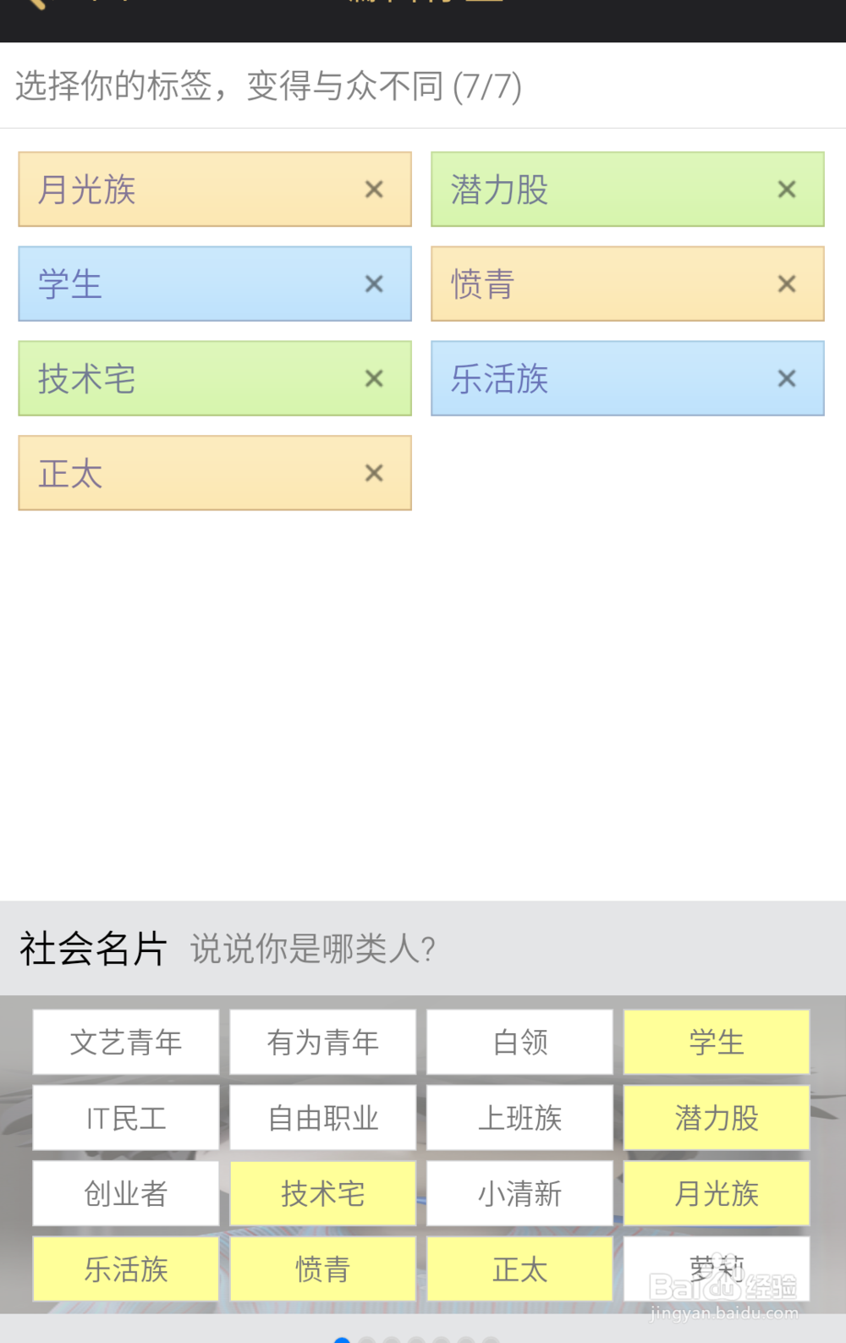The height and width of the screenshot is (1343, 846).
Task: Delete the 学生 tag using its X icon
Action: coord(374,284)
